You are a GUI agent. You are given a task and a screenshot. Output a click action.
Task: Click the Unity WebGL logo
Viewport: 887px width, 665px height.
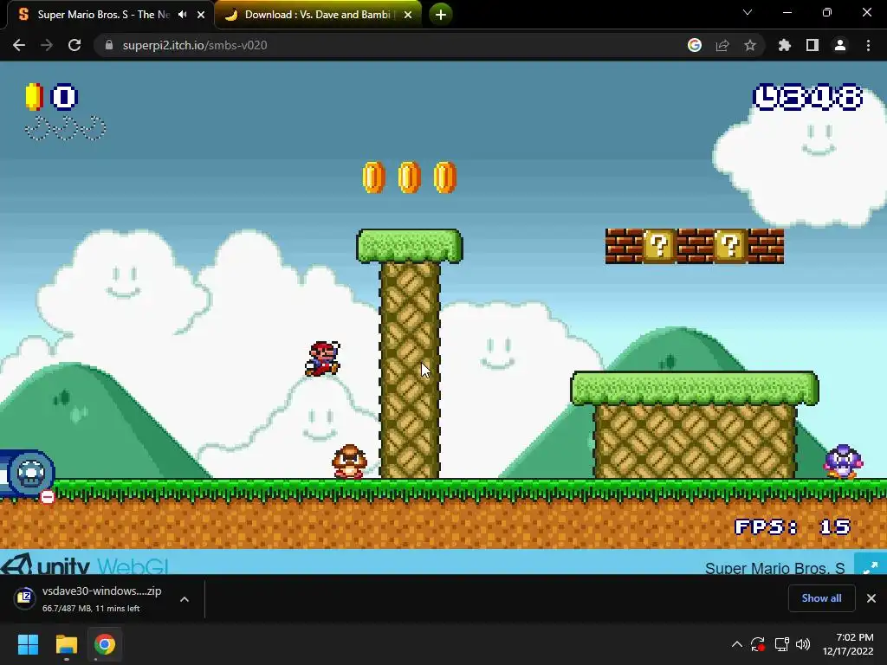click(x=85, y=565)
